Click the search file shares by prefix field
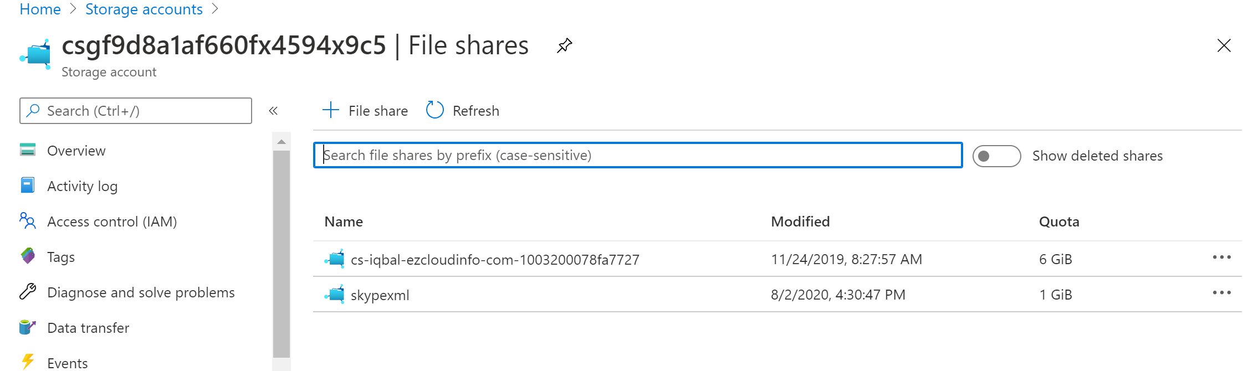1243x371 pixels. [x=637, y=155]
